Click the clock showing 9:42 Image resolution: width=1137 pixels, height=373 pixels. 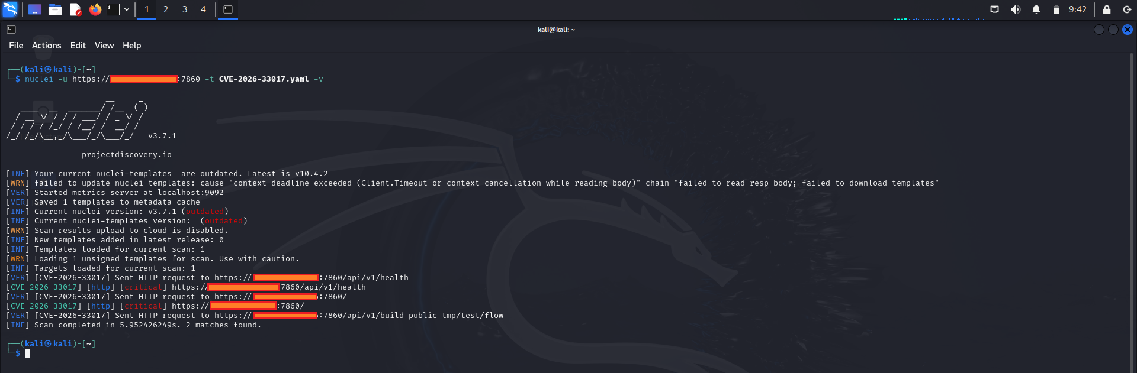tap(1077, 9)
